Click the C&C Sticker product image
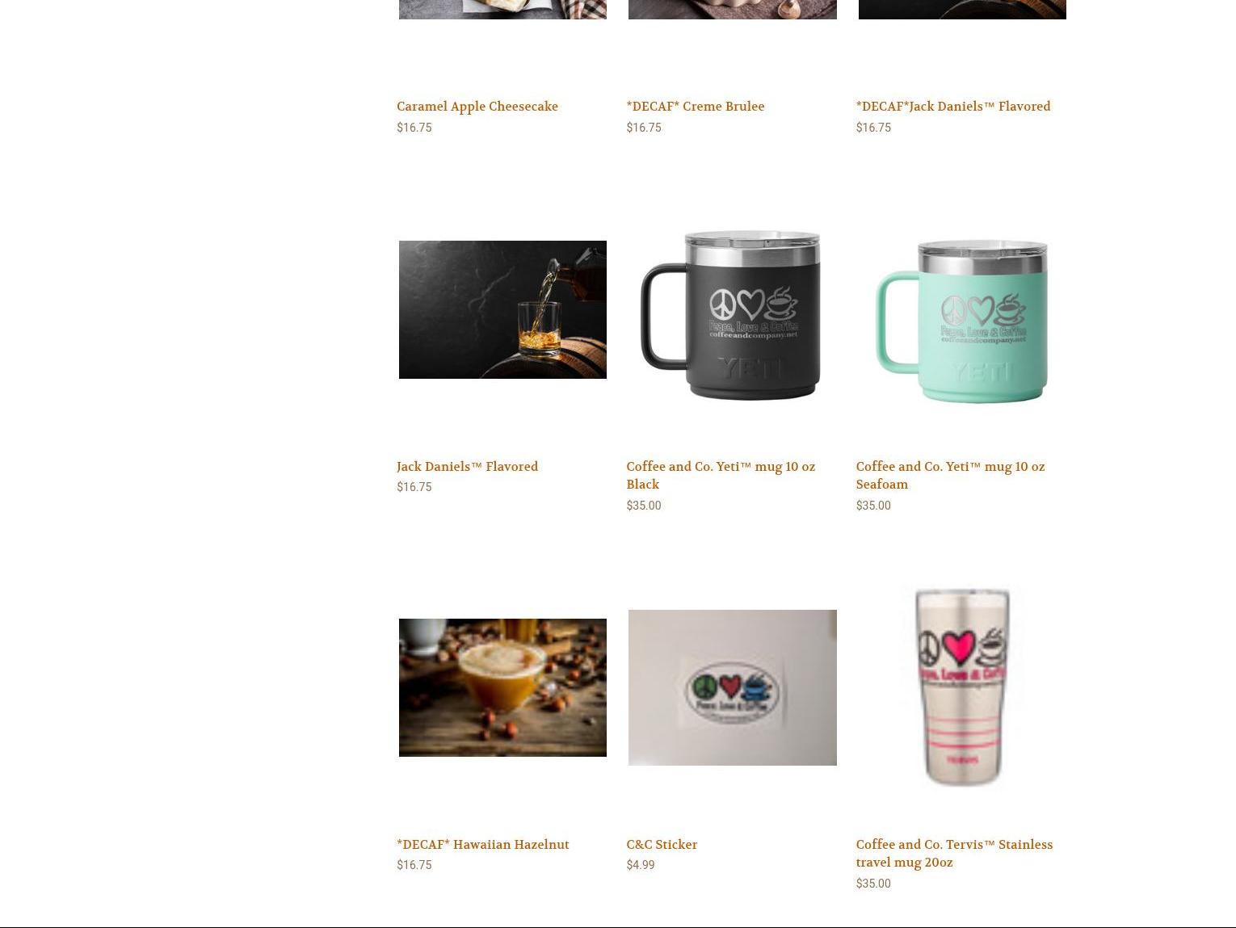This screenshot has width=1236, height=928. 732,687
